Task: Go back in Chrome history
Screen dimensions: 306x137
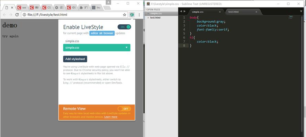Action: [4, 15]
